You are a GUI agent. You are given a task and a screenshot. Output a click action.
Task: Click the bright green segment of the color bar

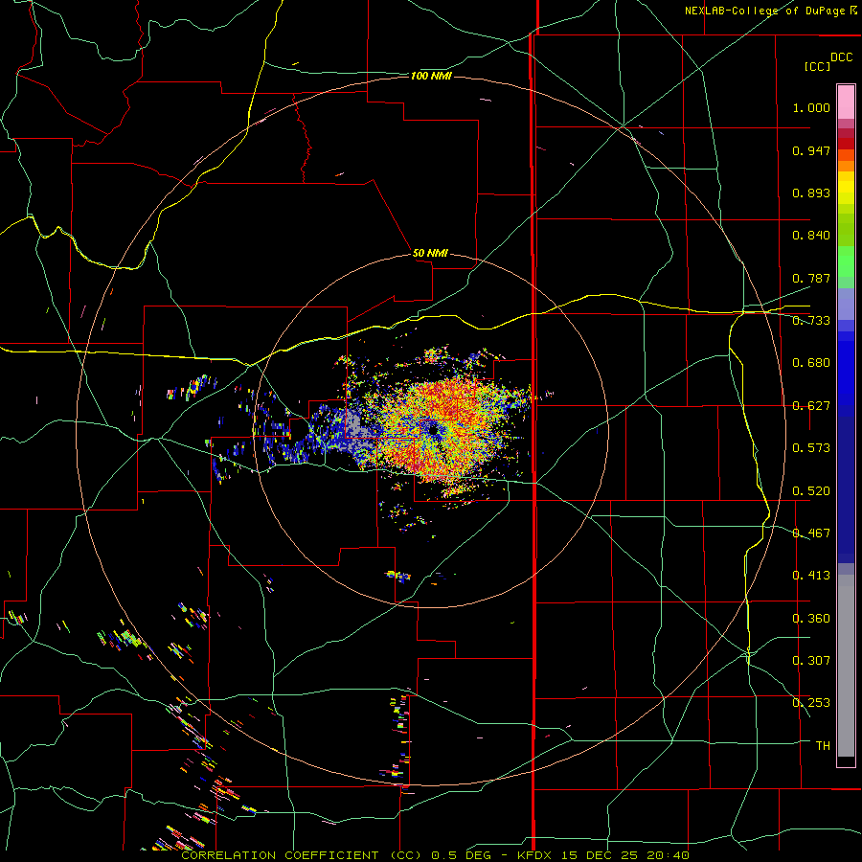846,261
